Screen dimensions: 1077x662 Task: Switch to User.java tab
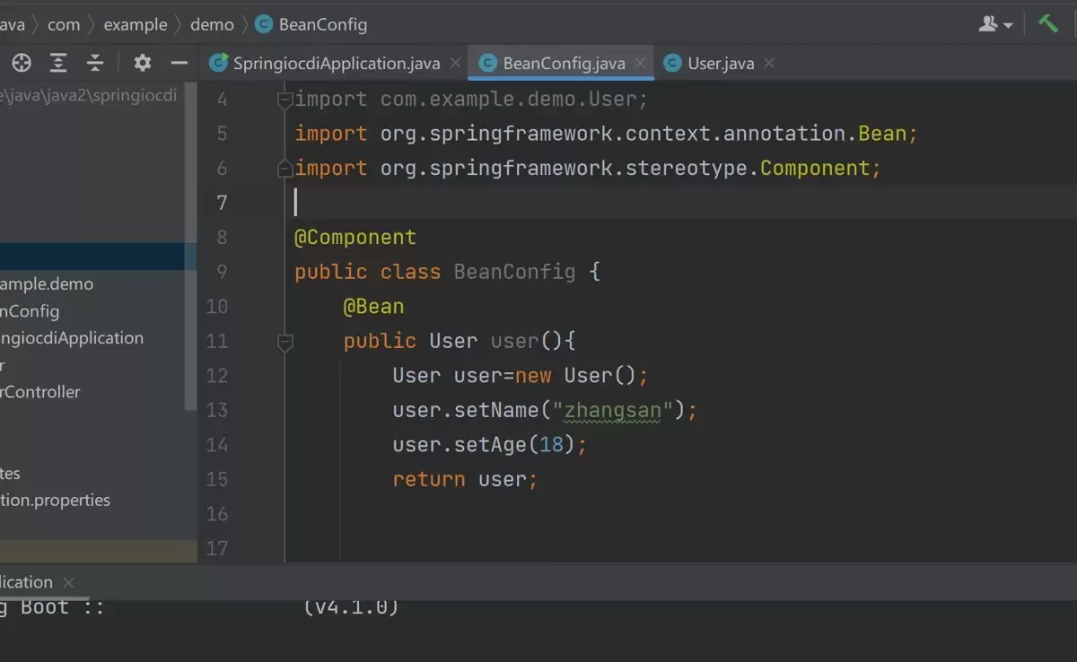coord(709,63)
